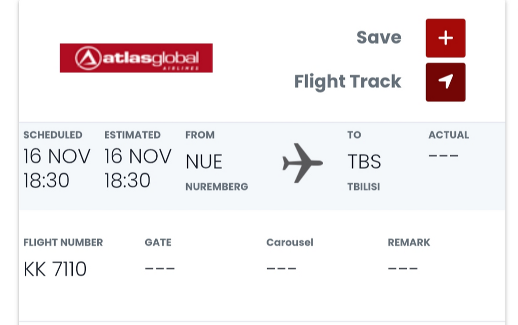Click the ACTUAL time heading
The width and height of the screenshot is (518, 325).
point(448,135)
